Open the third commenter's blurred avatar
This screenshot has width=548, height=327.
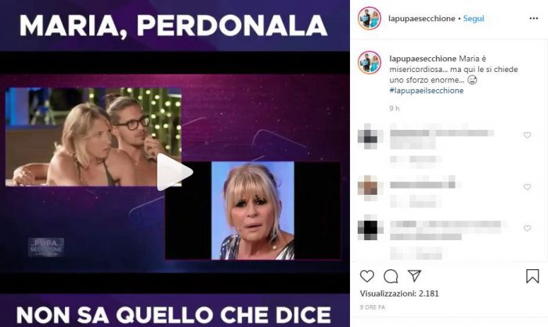click(370, 228)
